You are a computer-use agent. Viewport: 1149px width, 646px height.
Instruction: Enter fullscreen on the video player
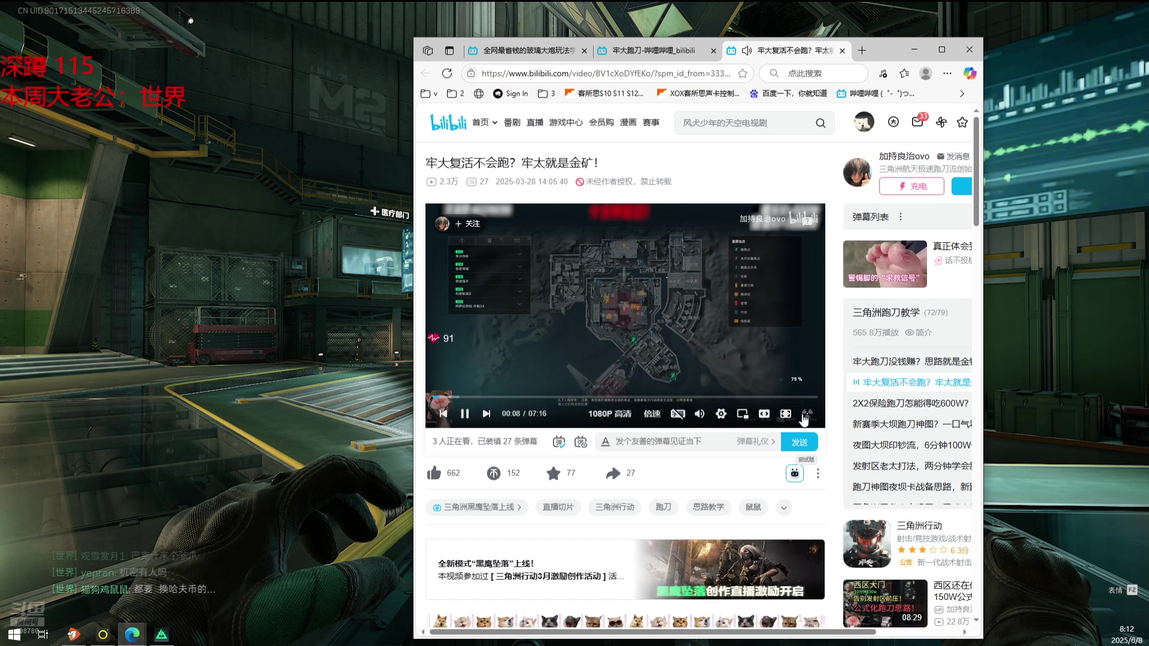807,413
